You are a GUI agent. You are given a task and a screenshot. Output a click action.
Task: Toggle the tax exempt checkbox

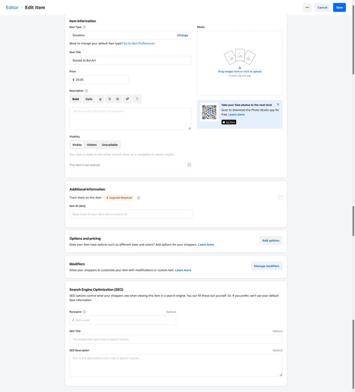coord(189,165)
